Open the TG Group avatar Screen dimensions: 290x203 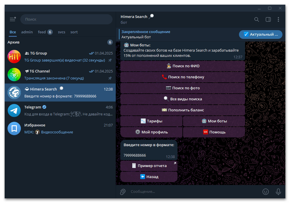point(14,57)
